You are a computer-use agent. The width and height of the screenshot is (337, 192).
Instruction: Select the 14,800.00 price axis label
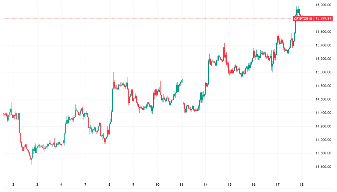click(323, 86)
